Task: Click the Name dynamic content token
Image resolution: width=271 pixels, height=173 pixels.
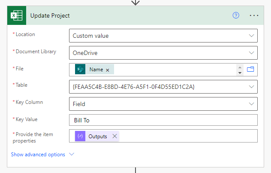Action: (94, 69)
